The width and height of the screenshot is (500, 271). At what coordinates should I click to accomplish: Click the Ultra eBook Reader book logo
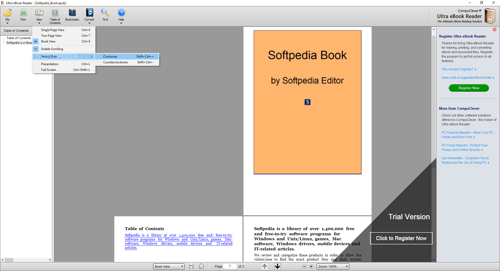coord(490,16)
